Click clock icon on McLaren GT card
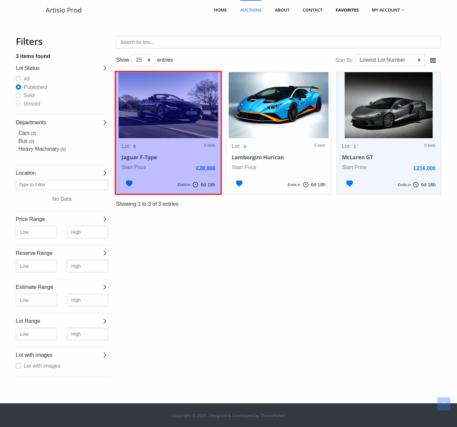 click(x=416, y=185)
